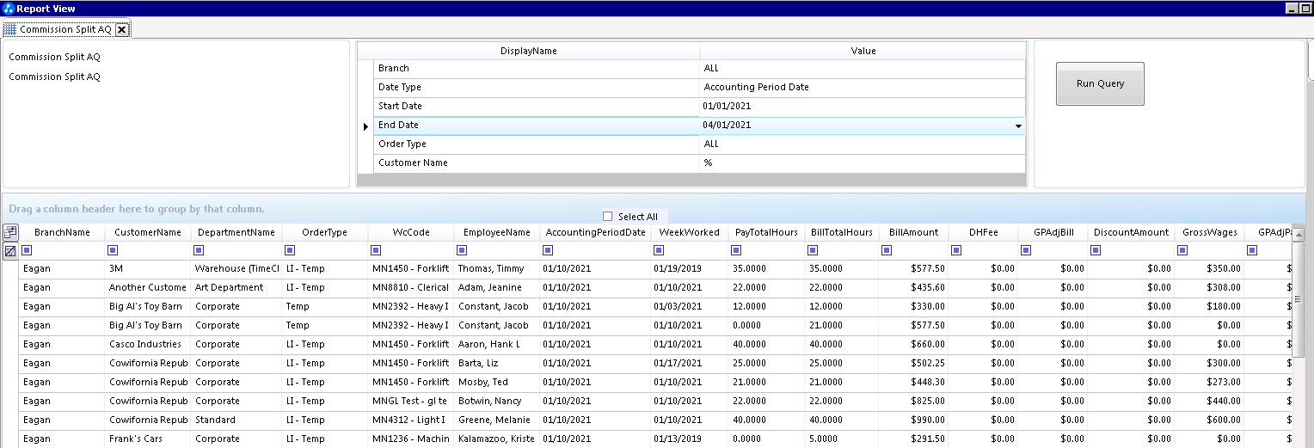Close the Commission Split AQ tab
The height and width of the screenshot is (448, 1314).
point(121,29)
